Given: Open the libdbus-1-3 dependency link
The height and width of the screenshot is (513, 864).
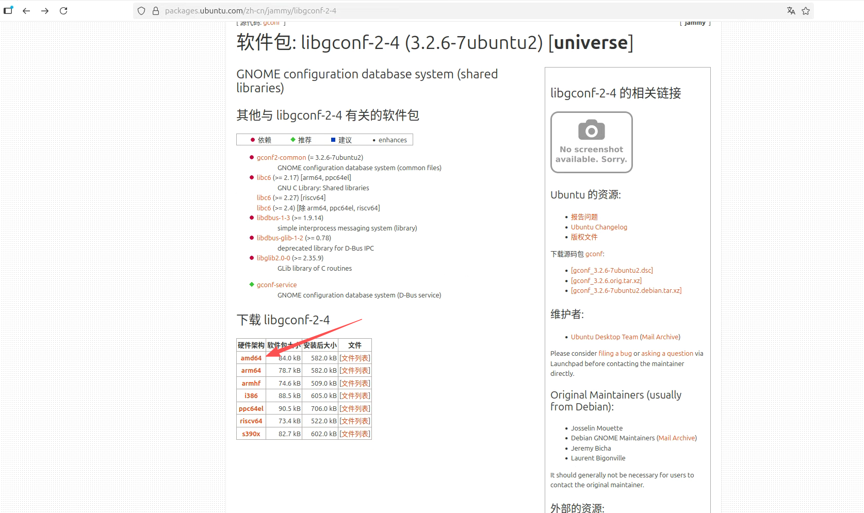Looking at the screenshot, I should coord(273,218).
